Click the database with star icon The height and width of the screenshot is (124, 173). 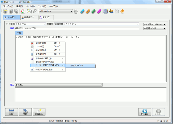pos(5,11)
